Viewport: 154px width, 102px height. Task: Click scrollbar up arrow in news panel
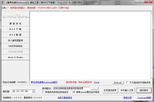(151, 13)
